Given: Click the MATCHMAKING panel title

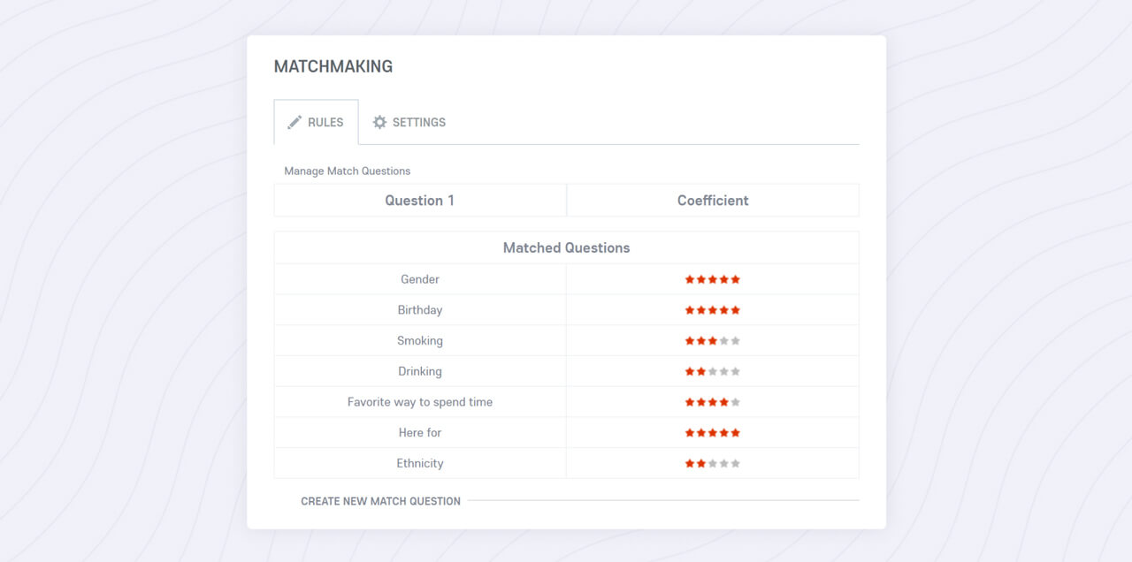Looking at the screenshot, I should pos(333,65).
